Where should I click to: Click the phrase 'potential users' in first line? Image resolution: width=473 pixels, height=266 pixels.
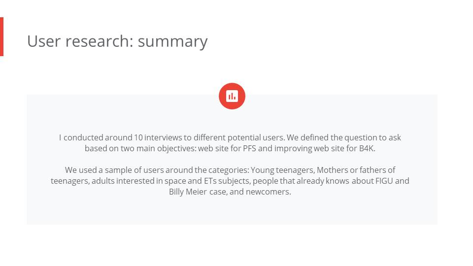(x=256, y=137)
